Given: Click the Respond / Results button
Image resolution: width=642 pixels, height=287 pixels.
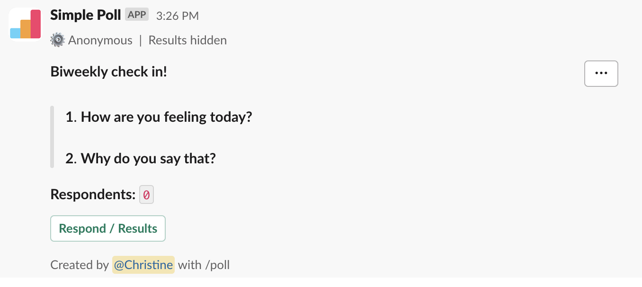Looking at the screenshot, I should [108, 228].
